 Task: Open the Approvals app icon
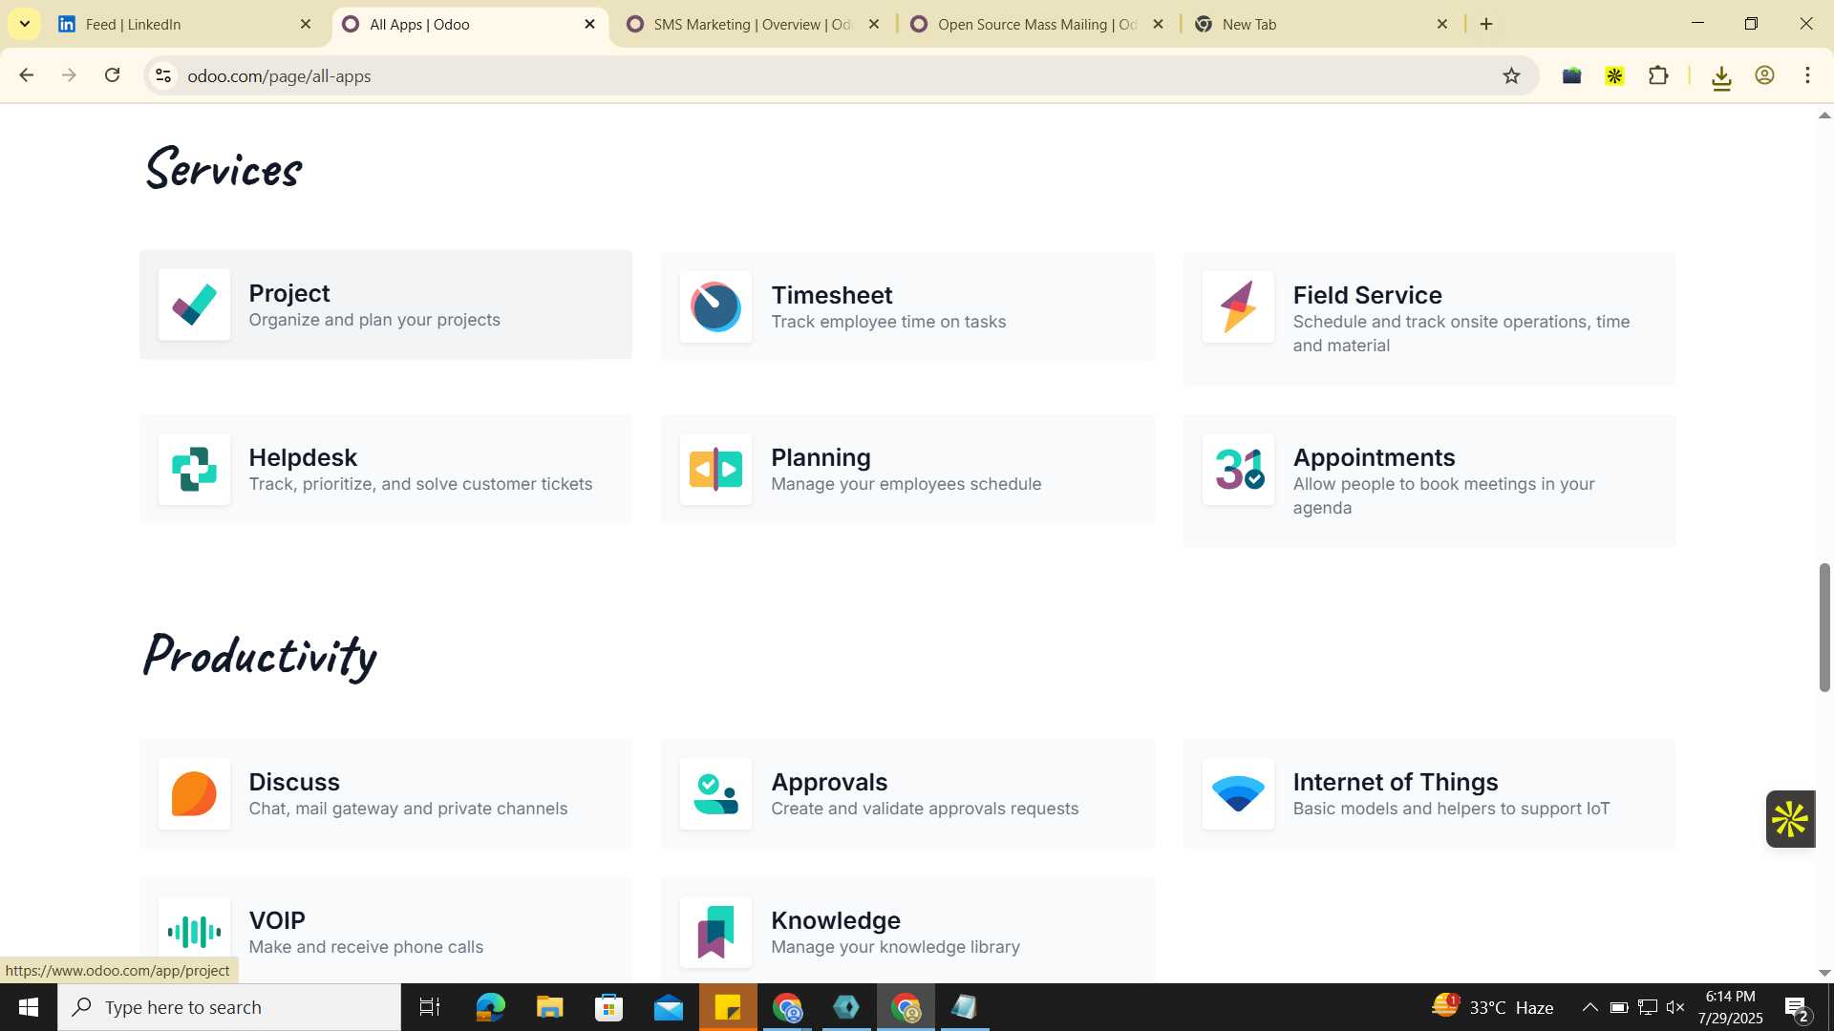pyautogui.click(x=716, y=794)
